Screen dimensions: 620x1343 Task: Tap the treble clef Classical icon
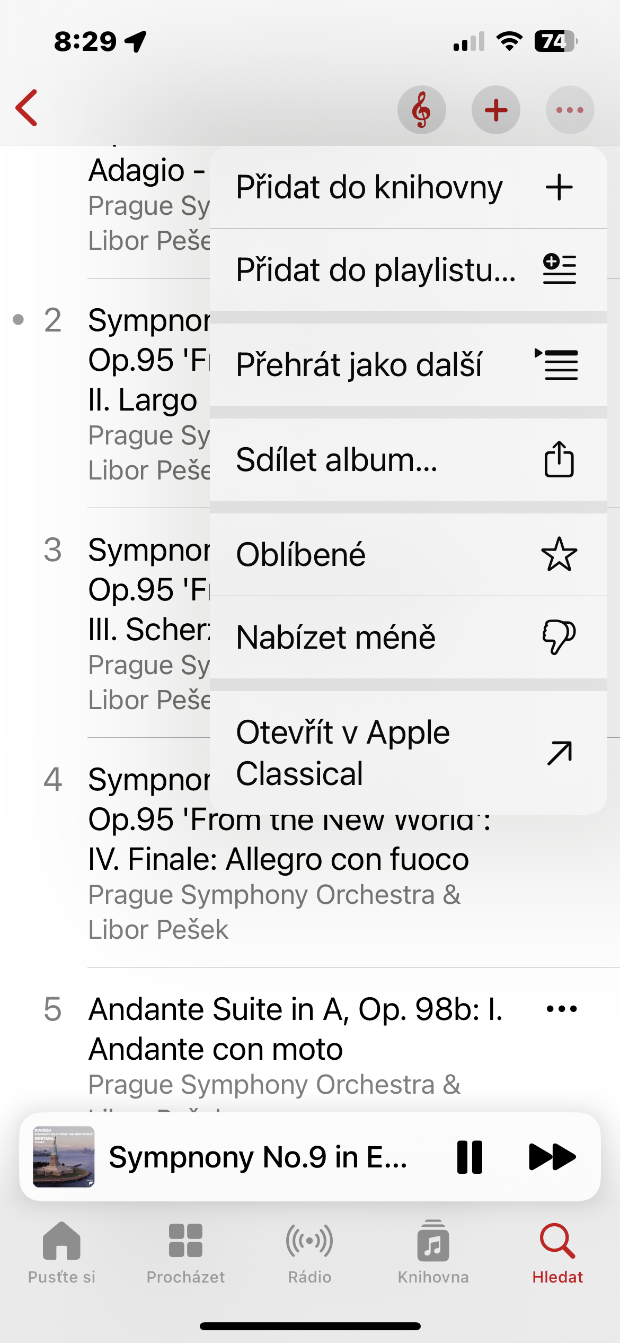coord(421,110)
